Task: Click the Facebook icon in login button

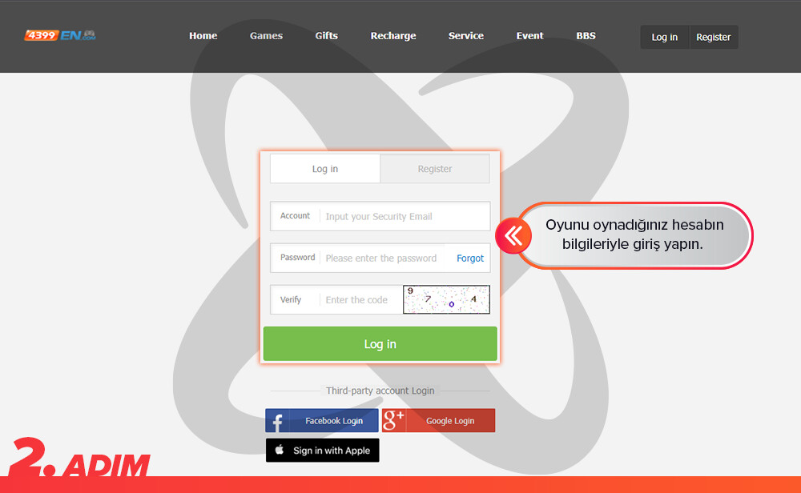Action: pos(278,421)
